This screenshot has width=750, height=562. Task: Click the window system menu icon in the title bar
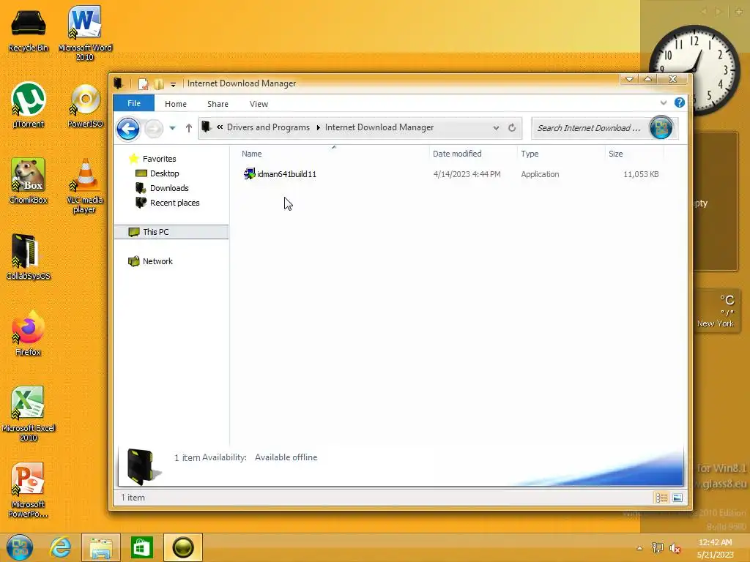point(118,83)
